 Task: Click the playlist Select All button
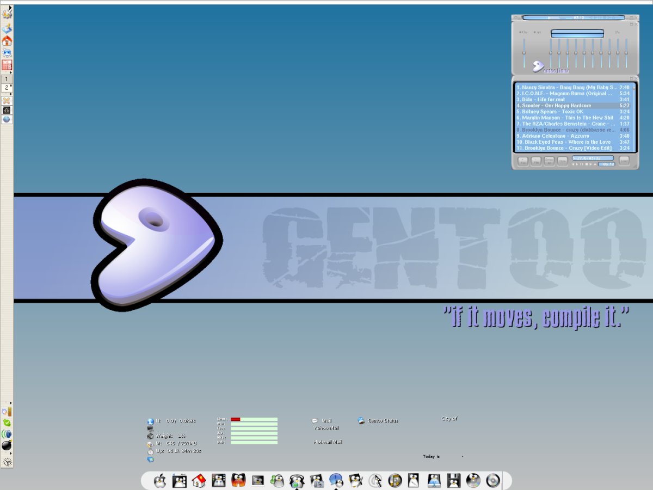pyautogui.click(x=550, y=161)
